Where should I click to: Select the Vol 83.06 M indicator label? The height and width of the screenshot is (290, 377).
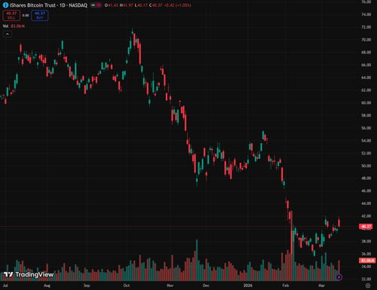14,26
